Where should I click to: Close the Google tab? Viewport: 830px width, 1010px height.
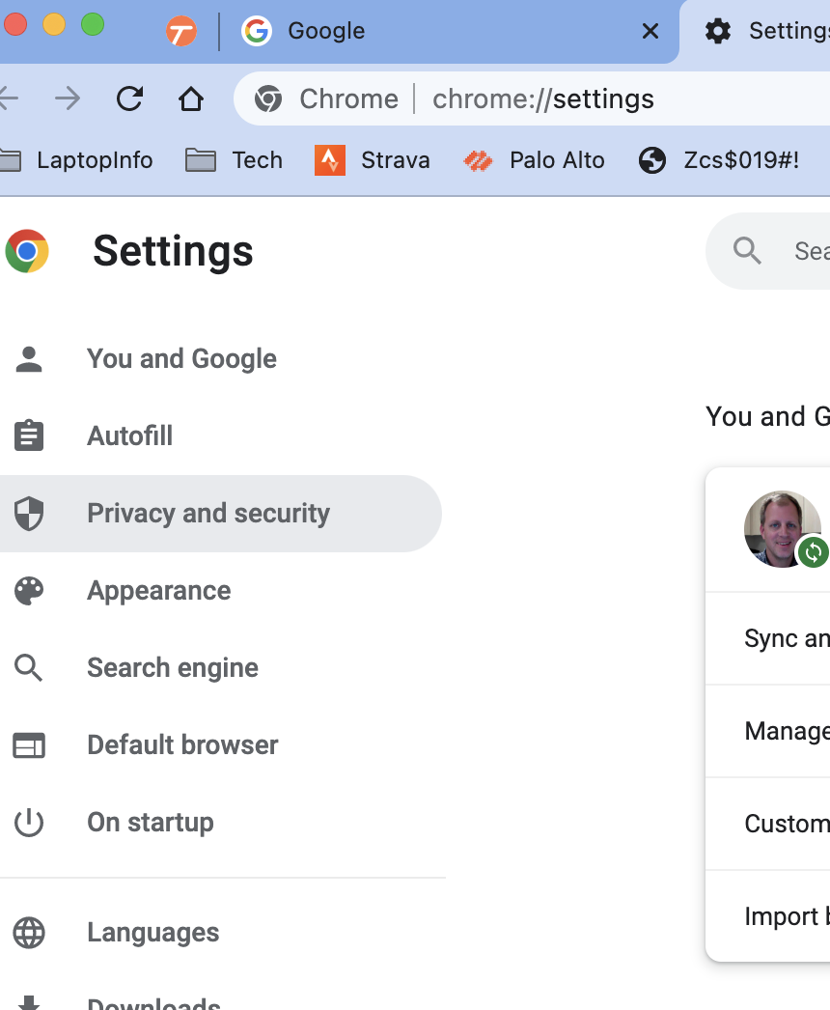[650, 31]
